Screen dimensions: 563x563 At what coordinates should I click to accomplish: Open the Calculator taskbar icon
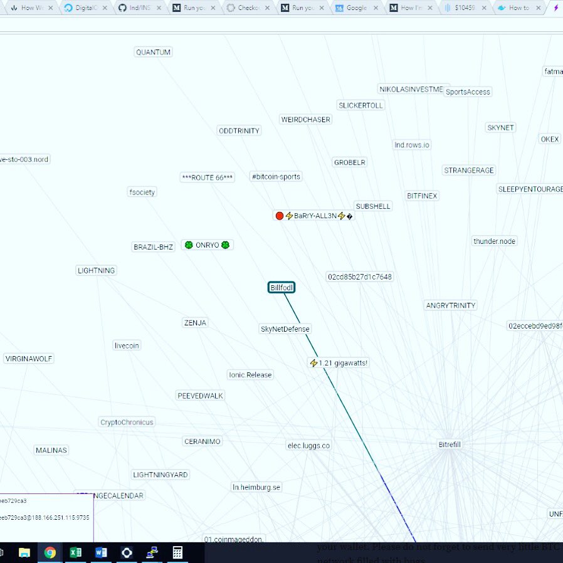click(177, 552)
